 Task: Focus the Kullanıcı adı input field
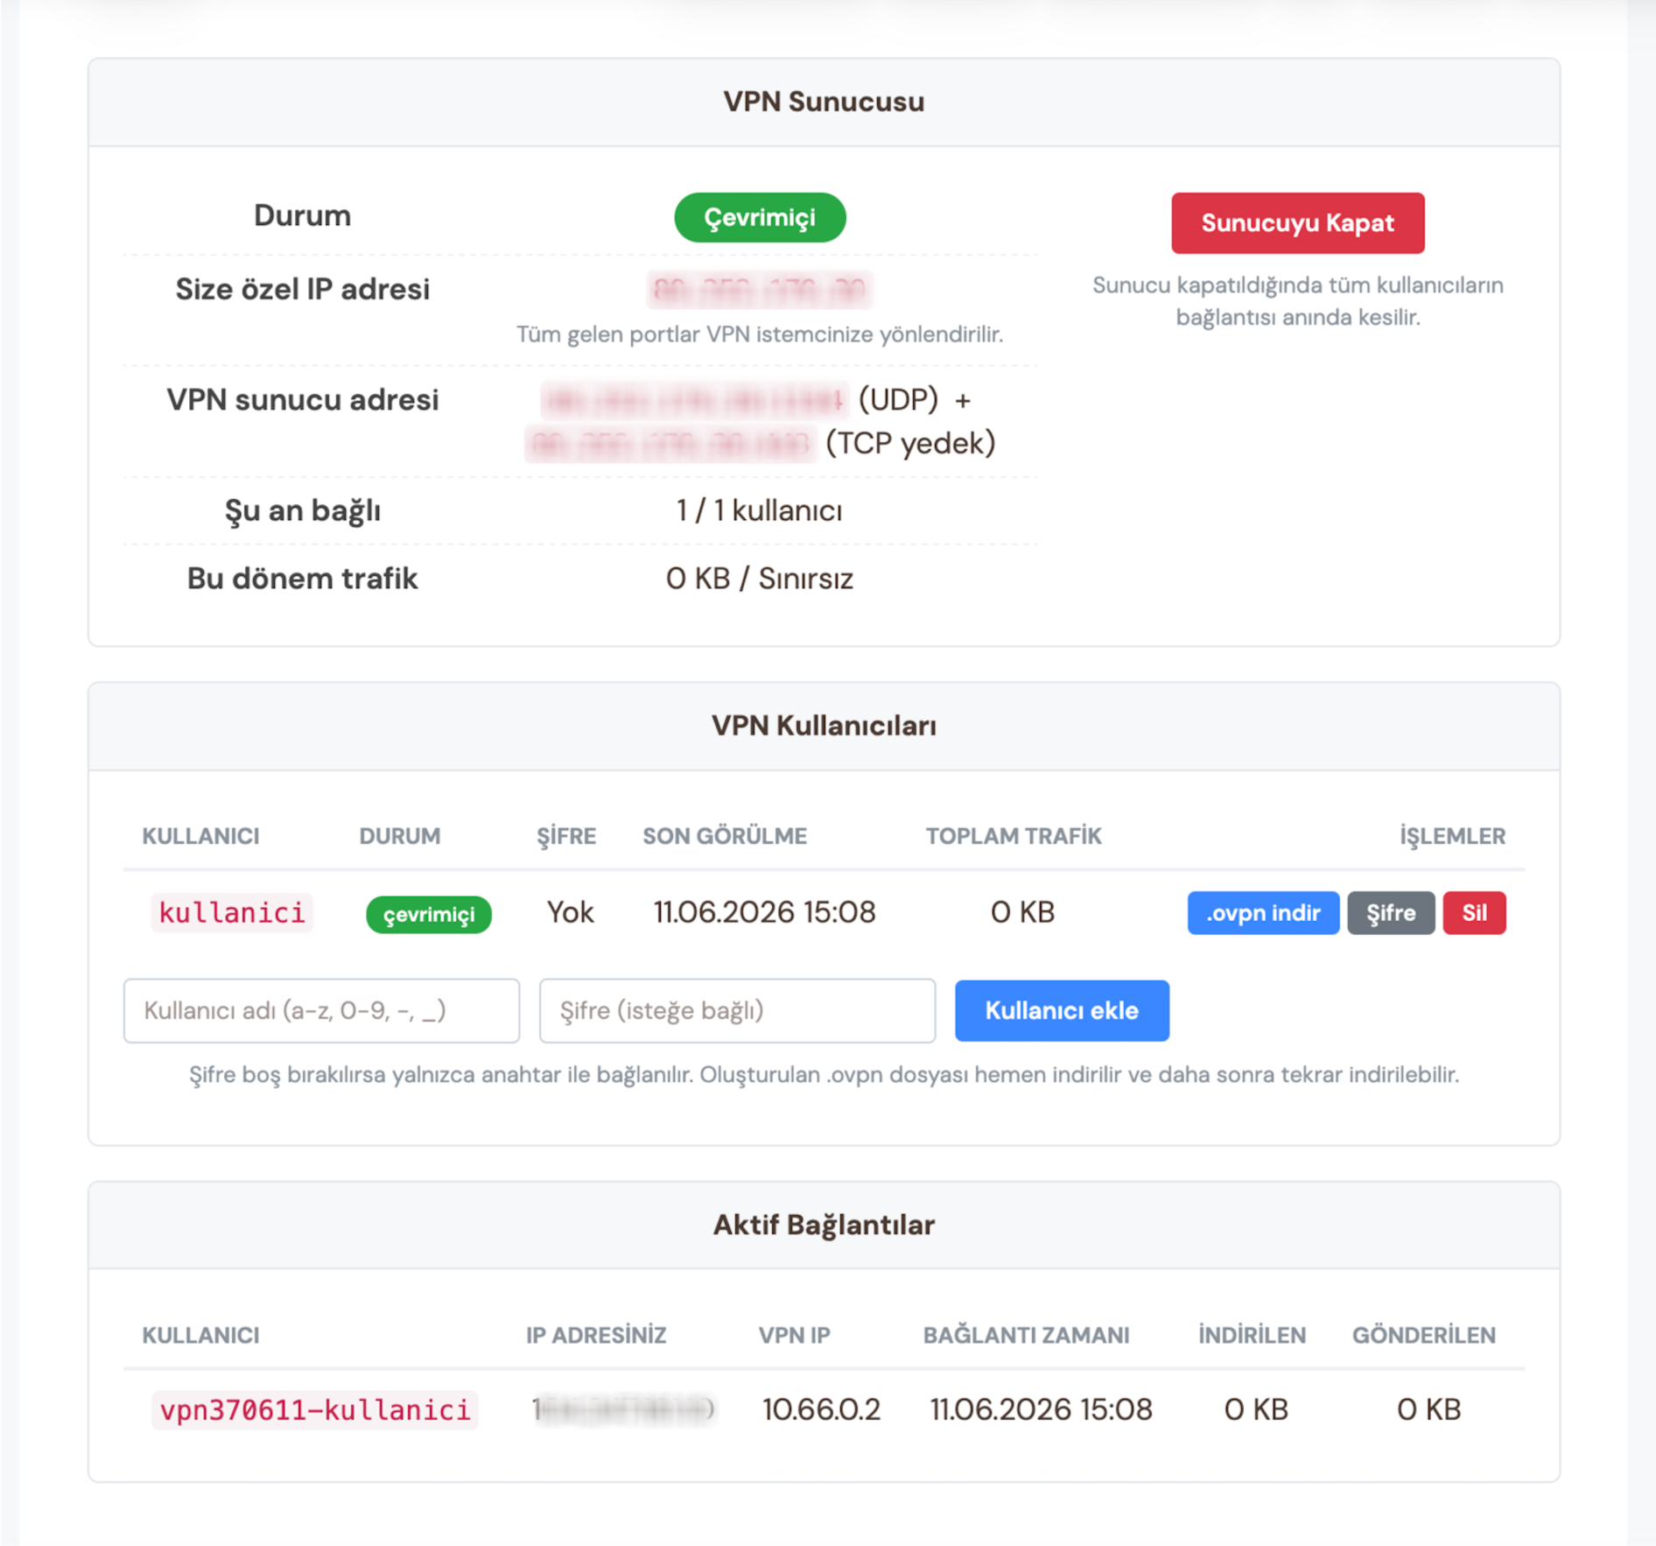321,1010
